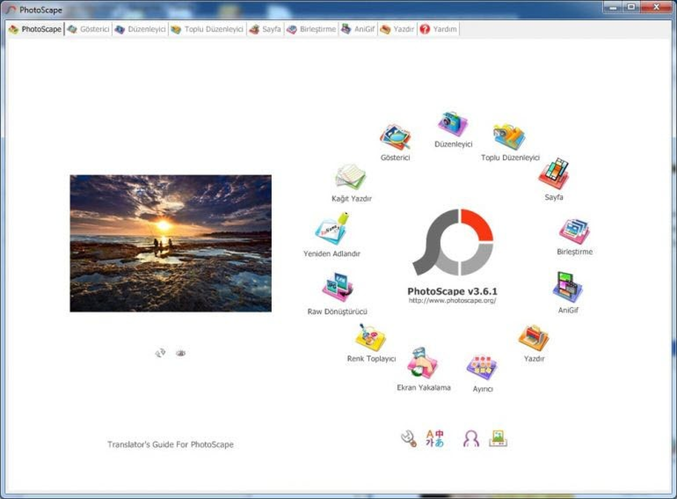Image resolution: width=677 pixels, height=499 pixels.
Task: Open the Yeniden Adlandır rename tool
Action: pos(332,229)
